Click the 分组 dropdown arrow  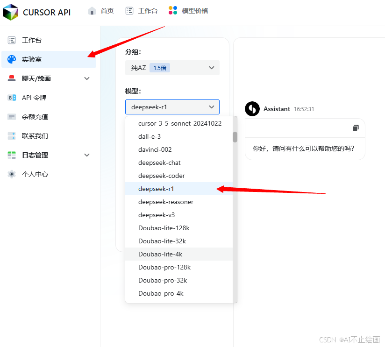[212, 68]
